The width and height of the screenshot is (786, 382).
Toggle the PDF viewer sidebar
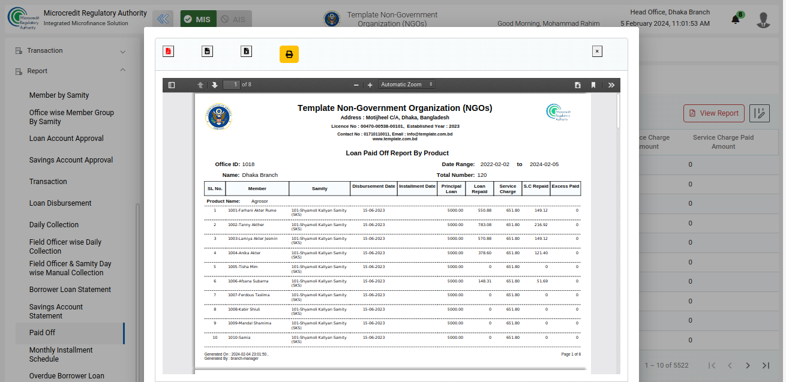[x=172, y=85]
